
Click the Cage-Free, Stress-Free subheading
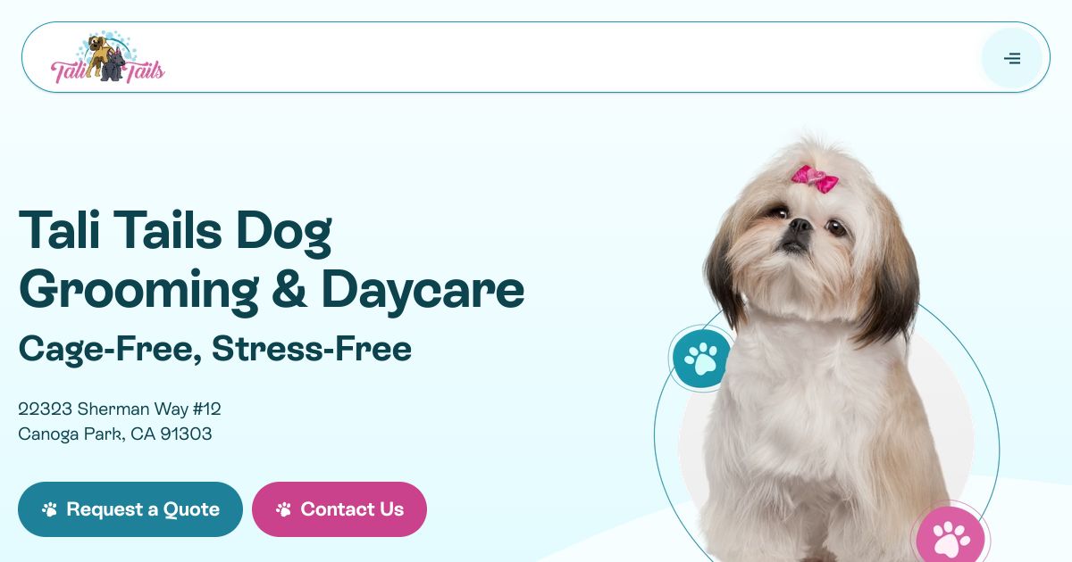(x=215, y=349)
